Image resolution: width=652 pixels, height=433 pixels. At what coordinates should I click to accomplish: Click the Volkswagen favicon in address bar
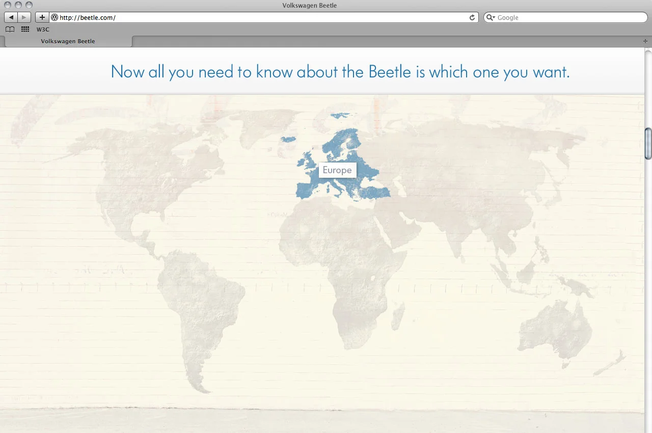(x=55, y=17)
